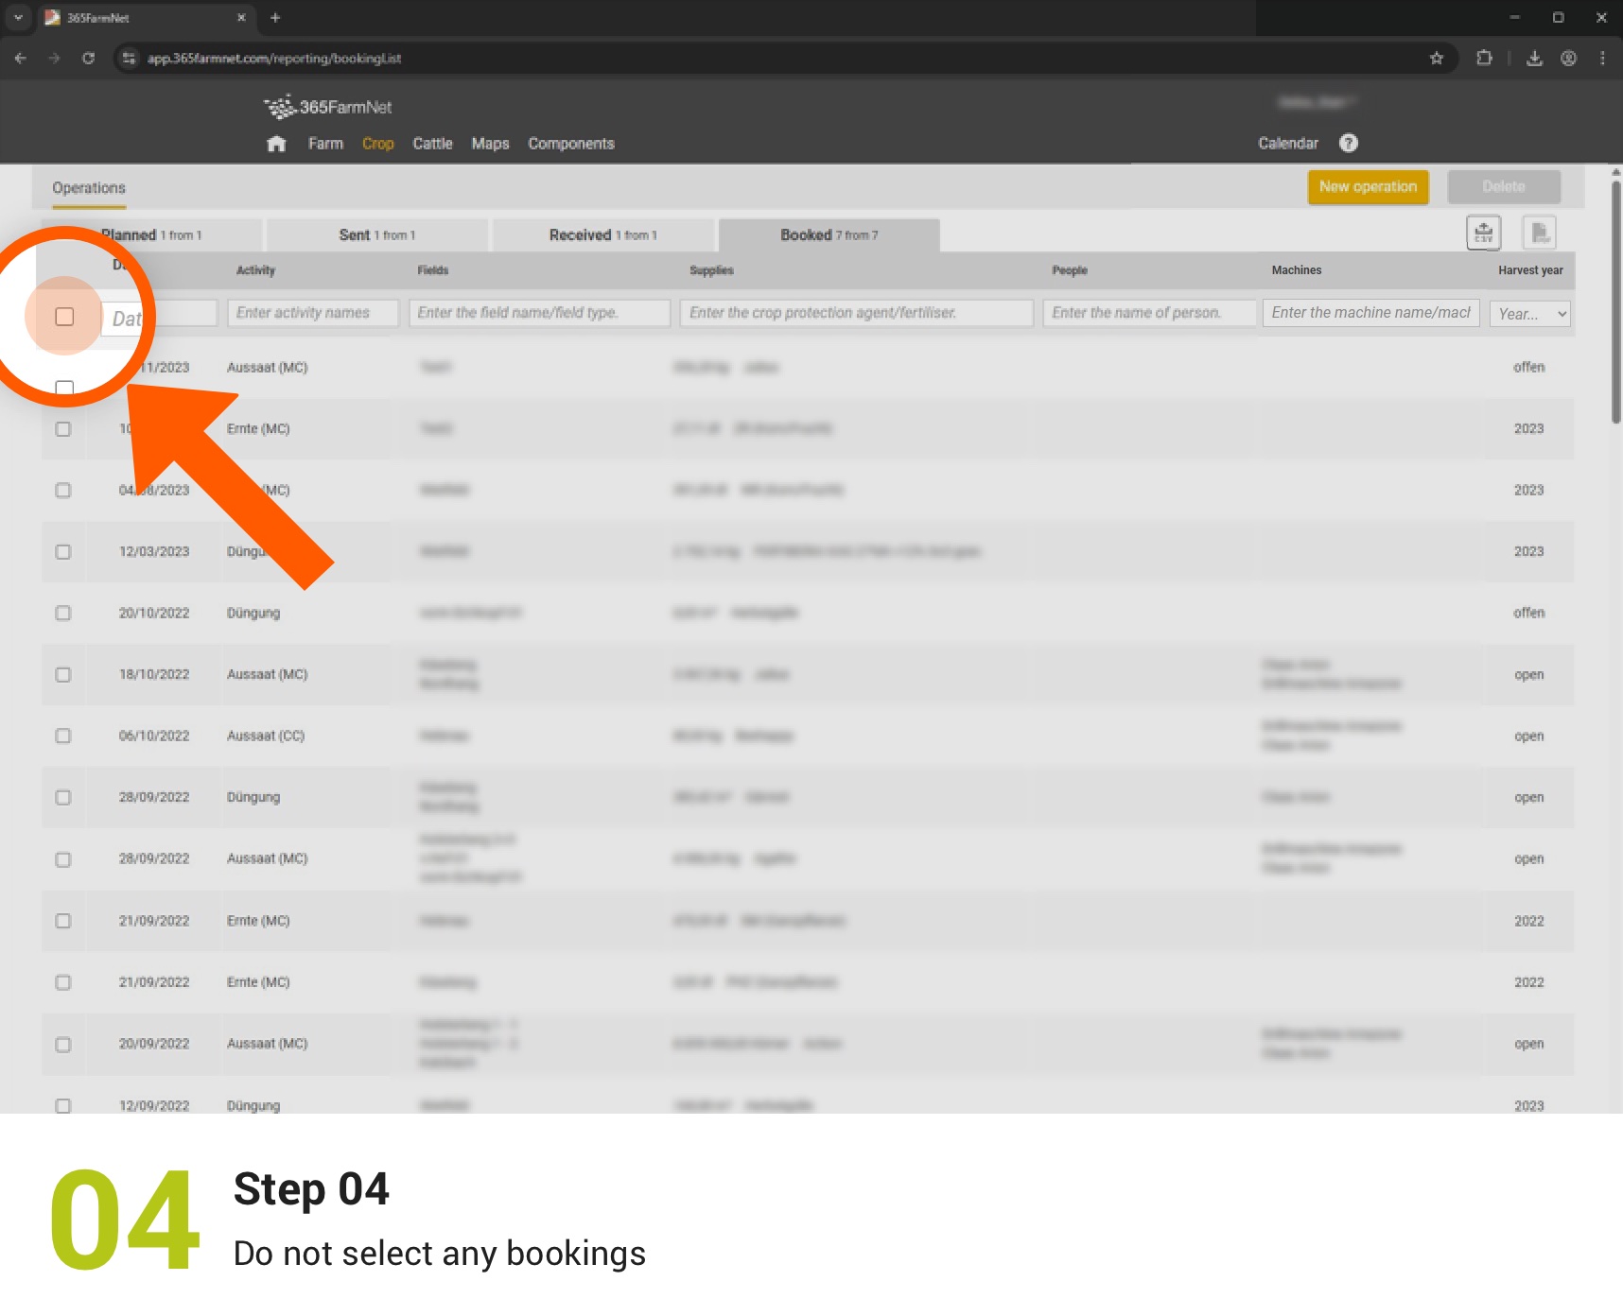Image resolution: width=1623 pixels, height=1316 pixels.
Task: Click the print document icon beside CSV export
Action: click(x=1539, y=231)
